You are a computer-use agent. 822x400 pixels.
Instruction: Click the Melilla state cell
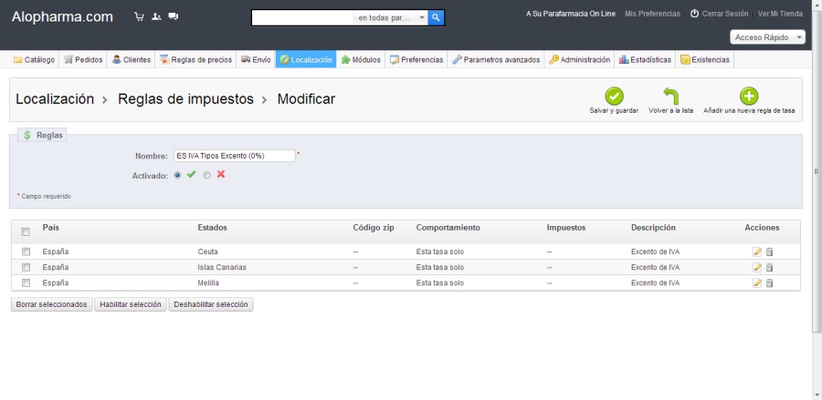coord(208,283)
